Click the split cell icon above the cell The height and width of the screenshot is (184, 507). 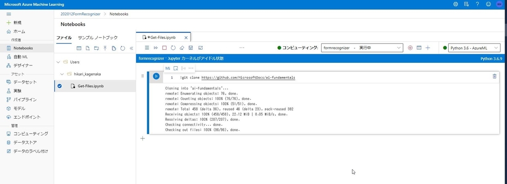click(183, 68)
